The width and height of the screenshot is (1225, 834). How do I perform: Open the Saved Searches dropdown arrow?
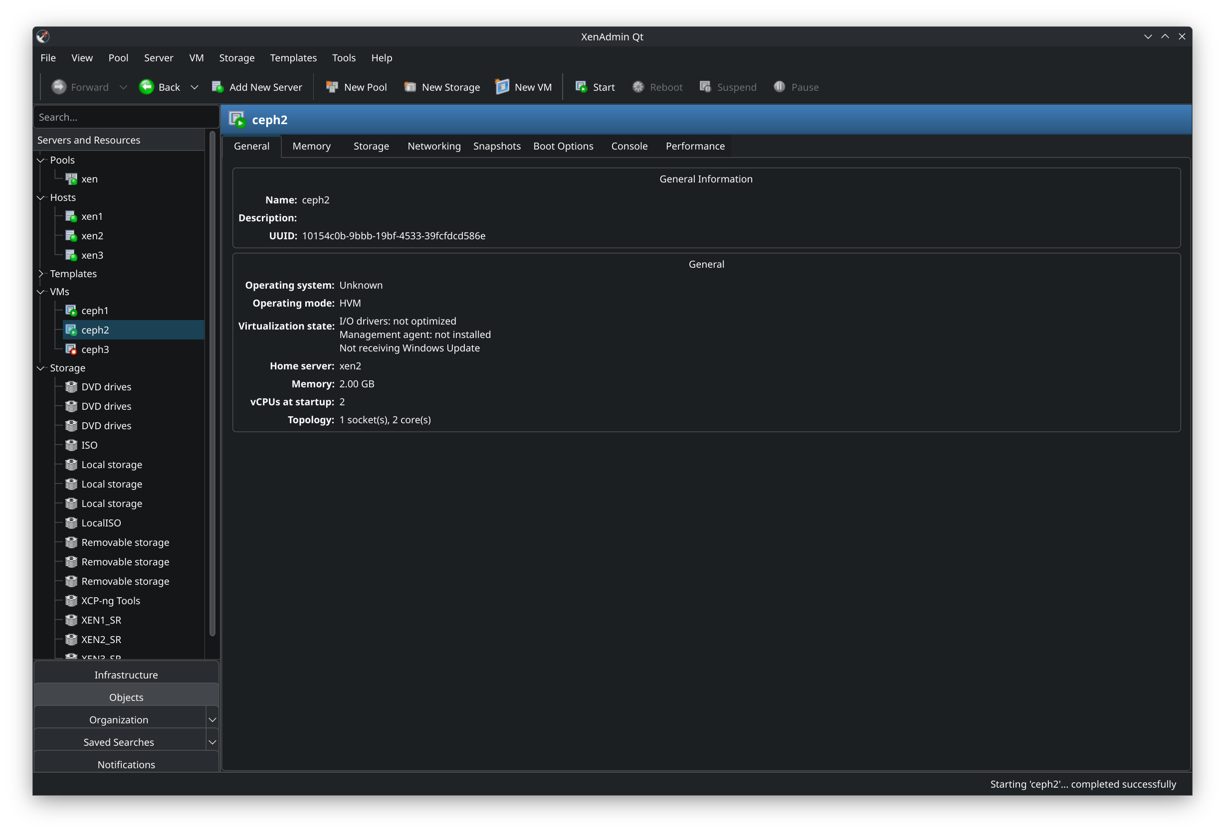click(212, 742)
